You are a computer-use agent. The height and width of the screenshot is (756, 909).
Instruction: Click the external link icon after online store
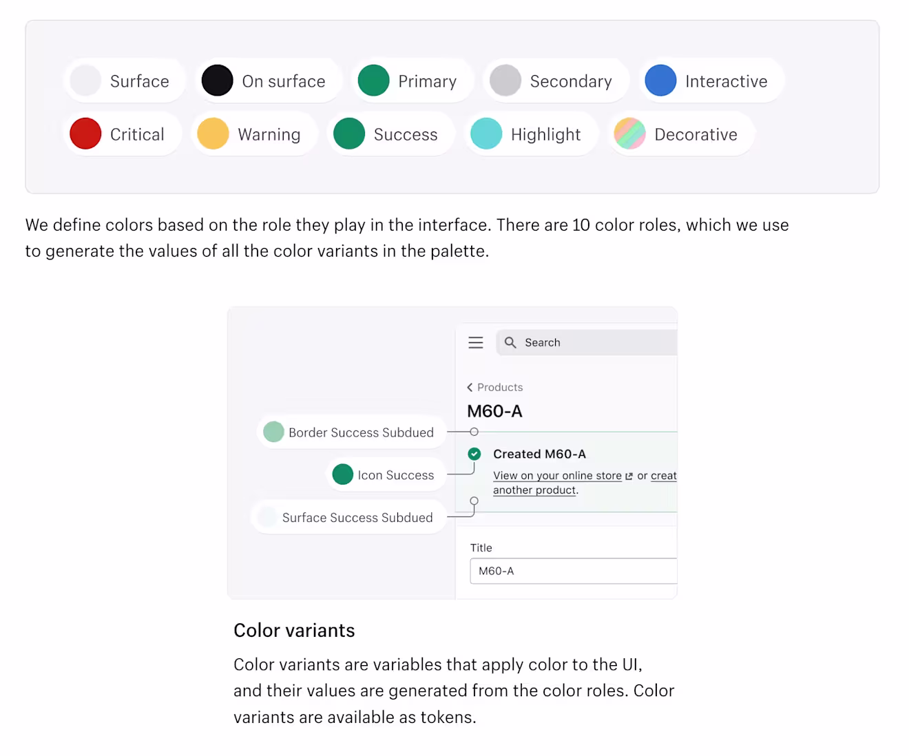[629, 476]
